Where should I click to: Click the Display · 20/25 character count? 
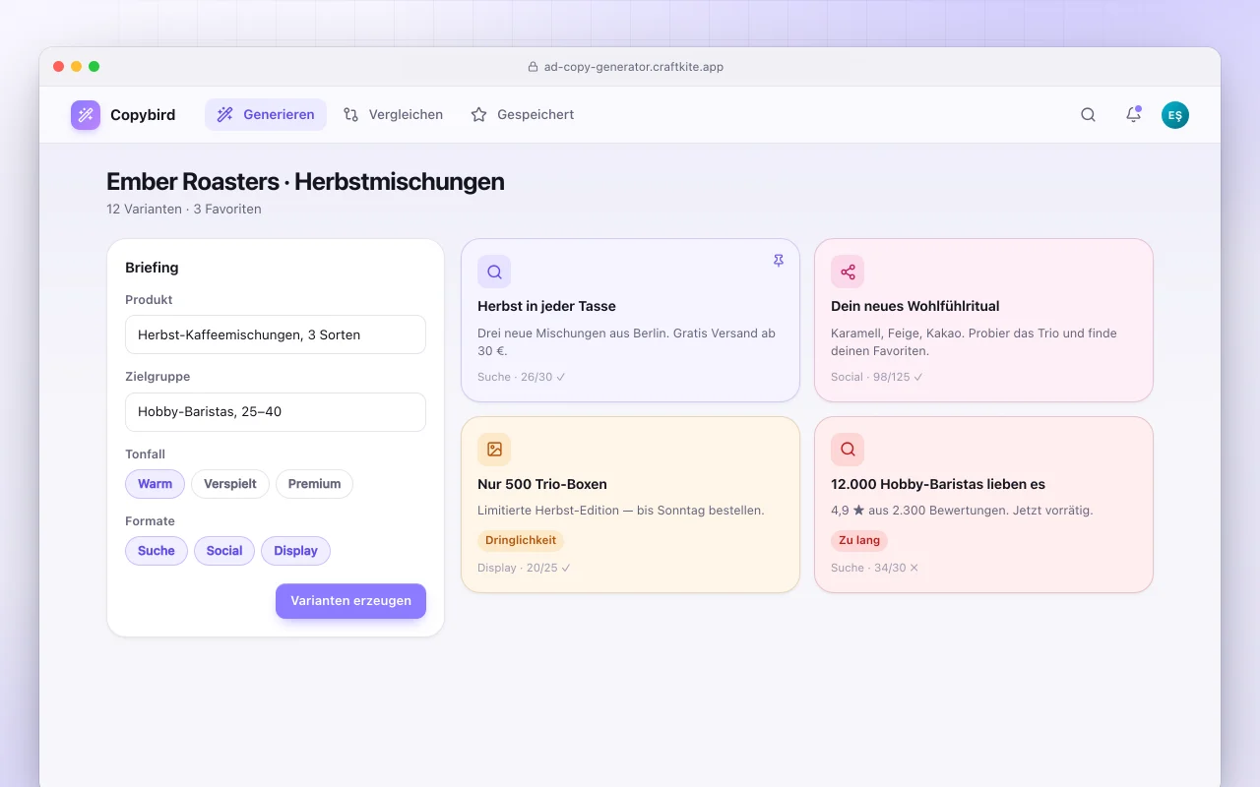click(525, 568)
